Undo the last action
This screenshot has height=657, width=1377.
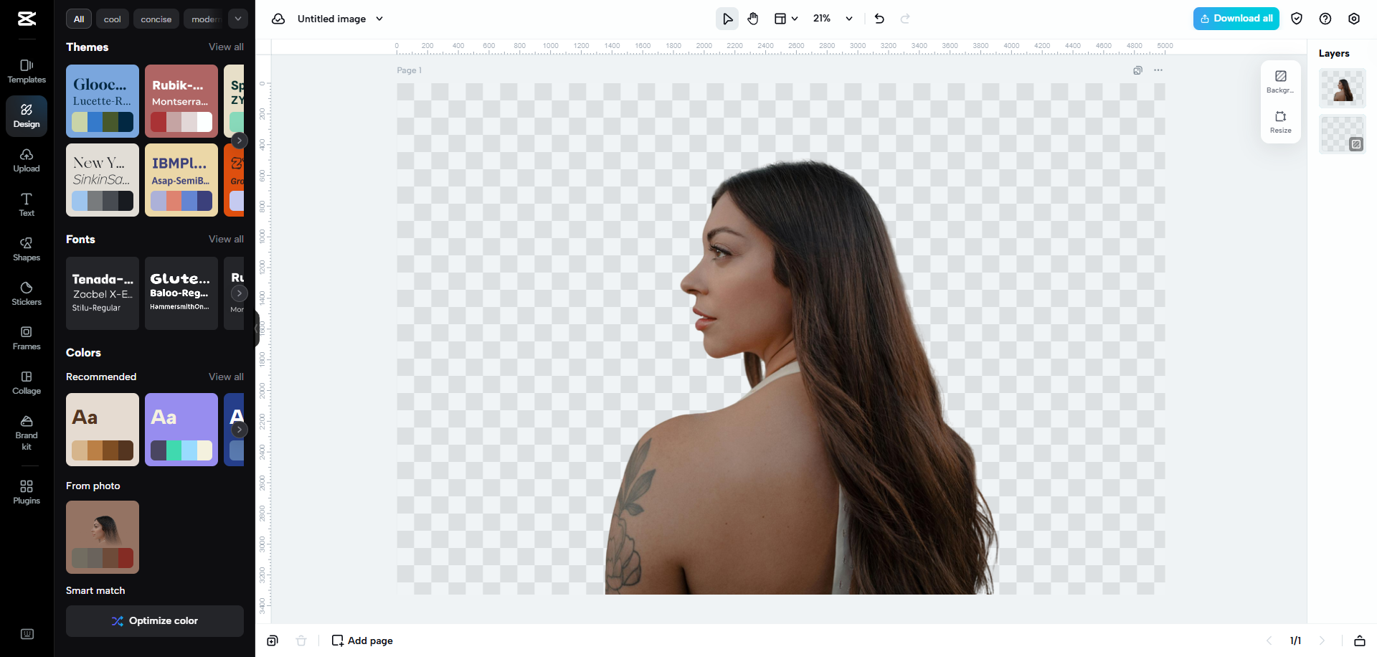pos(879,18)
